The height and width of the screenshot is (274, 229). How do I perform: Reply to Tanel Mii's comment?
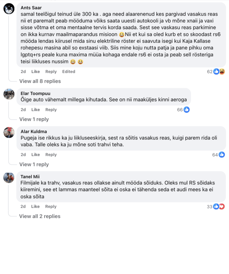[51, 207]
